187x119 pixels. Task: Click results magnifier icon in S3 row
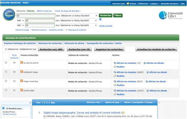click(115, 72)
